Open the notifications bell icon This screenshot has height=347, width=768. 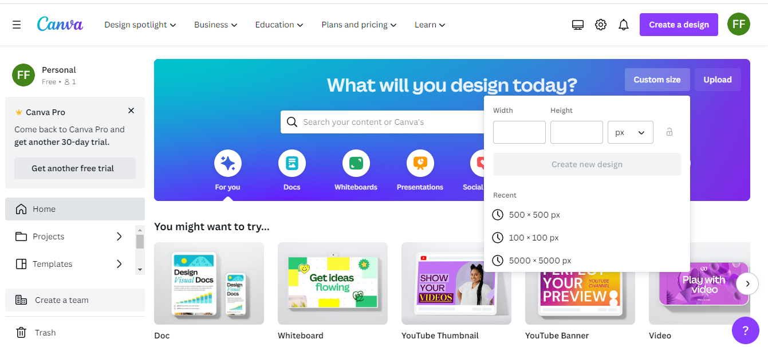(624, 25)
